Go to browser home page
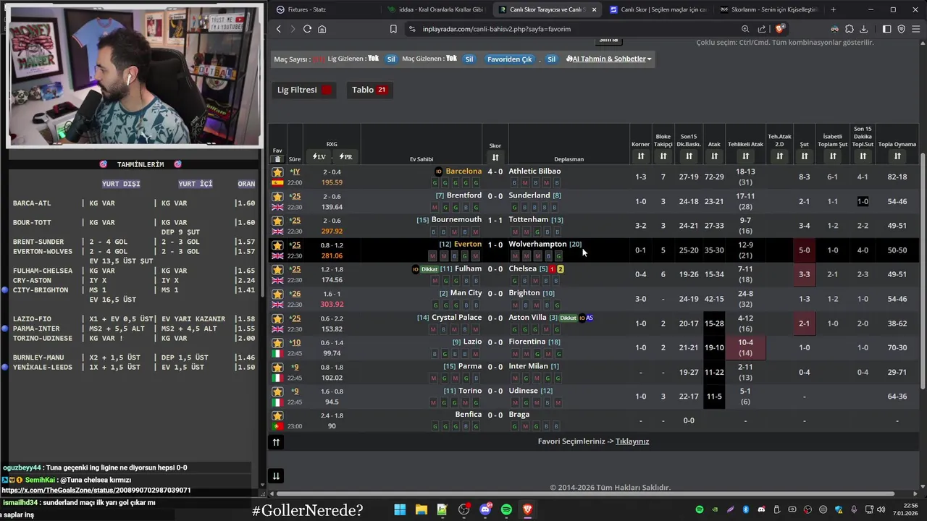This screenshot has width=927, height=521. coord(322,29)
